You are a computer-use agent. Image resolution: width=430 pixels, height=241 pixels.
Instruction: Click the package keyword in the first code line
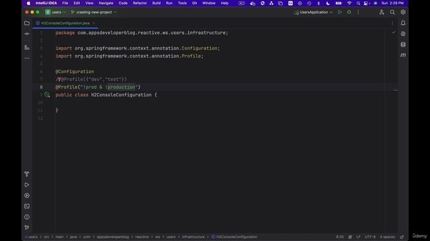(65, 33)
